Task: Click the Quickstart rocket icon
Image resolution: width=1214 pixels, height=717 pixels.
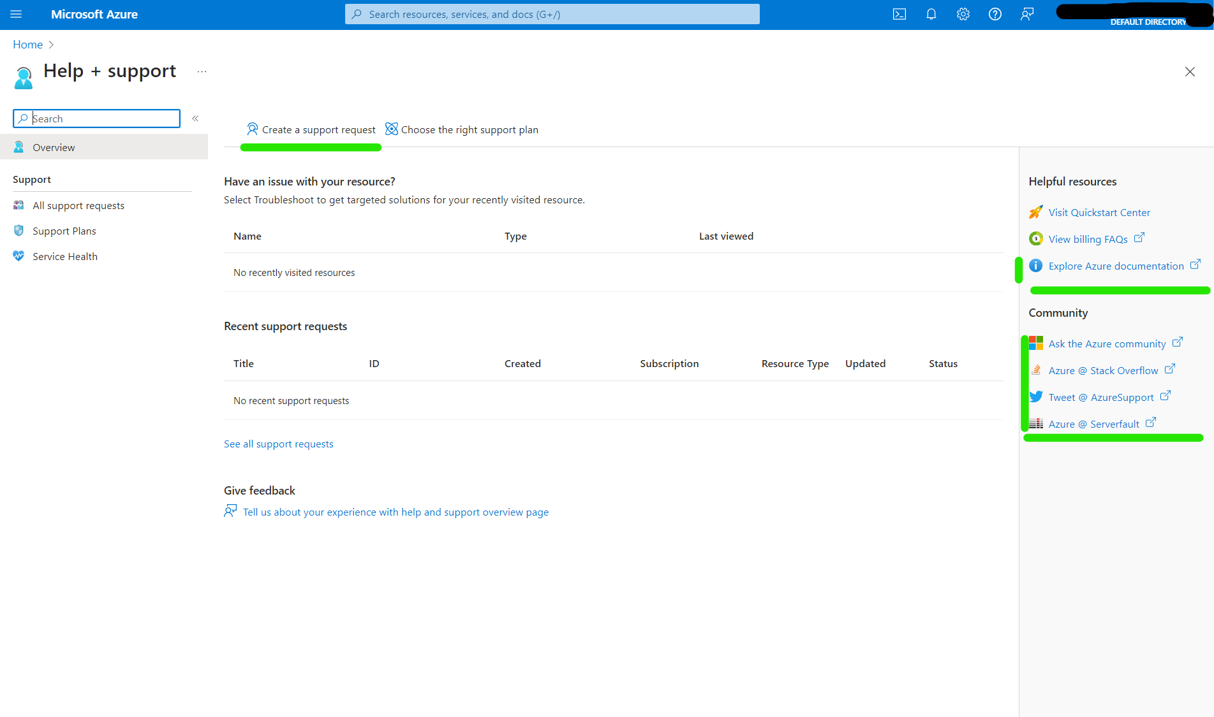Action: [x=1036, y=212]
